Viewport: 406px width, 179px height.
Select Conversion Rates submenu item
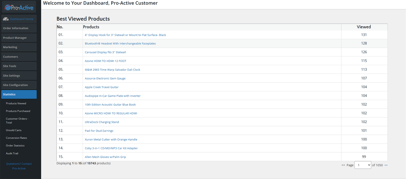[17, 138]
